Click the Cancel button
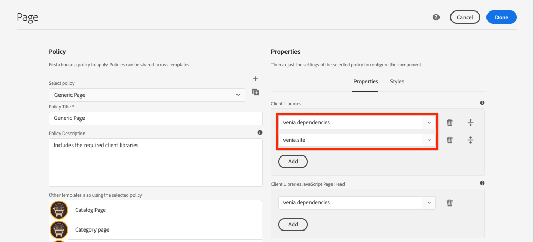This screenshot has height=242, width=534. [465, 17]
